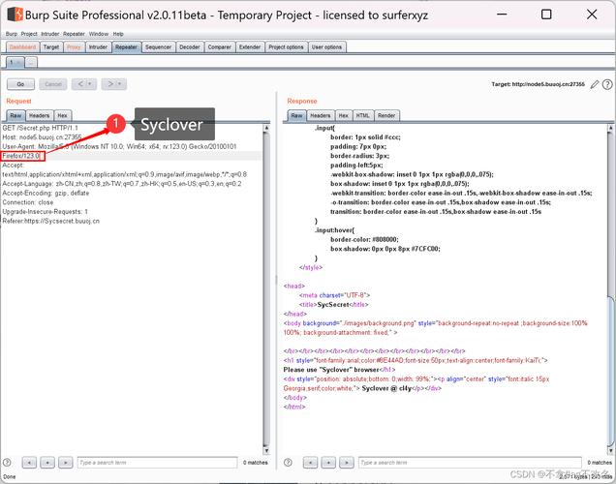The image size is (616, 484).
Task: Open the Decoder tab
Action: (x=190, y=46)
